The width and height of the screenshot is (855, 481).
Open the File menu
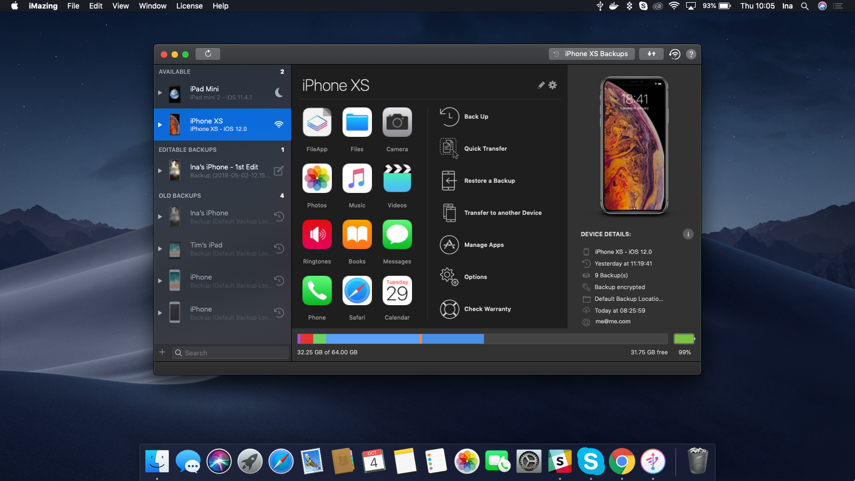pos(73,6)
